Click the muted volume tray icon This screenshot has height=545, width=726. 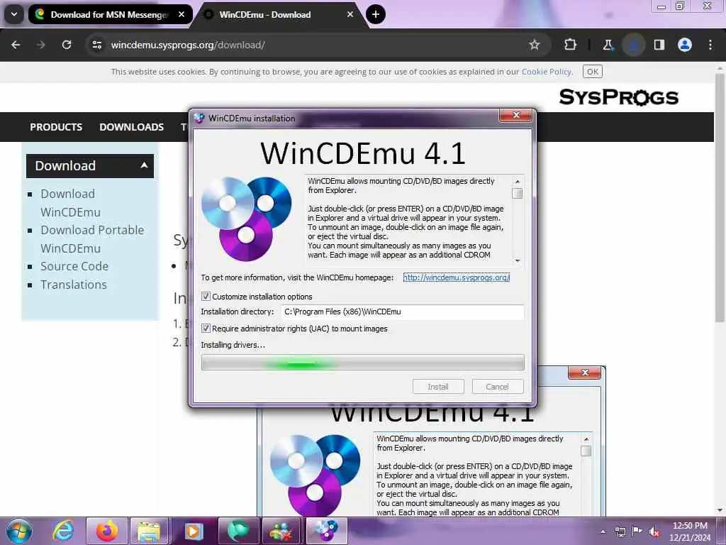tap(654, 532)
